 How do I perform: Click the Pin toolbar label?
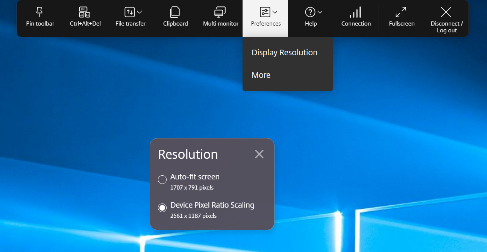click(x=40, y=24)
